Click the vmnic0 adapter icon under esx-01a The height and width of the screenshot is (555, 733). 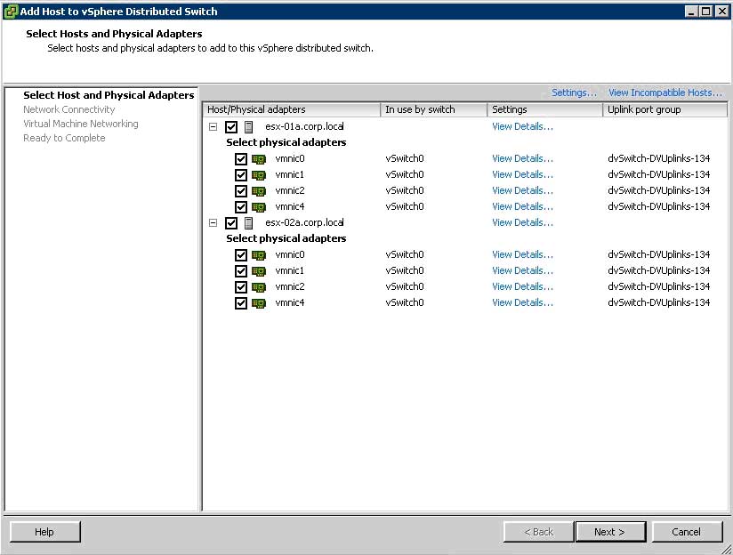[x=259, y=159]
